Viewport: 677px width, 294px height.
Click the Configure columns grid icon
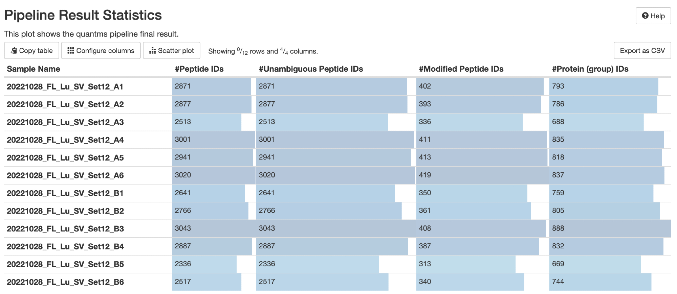pyautogui.click(x=71, y=51)
